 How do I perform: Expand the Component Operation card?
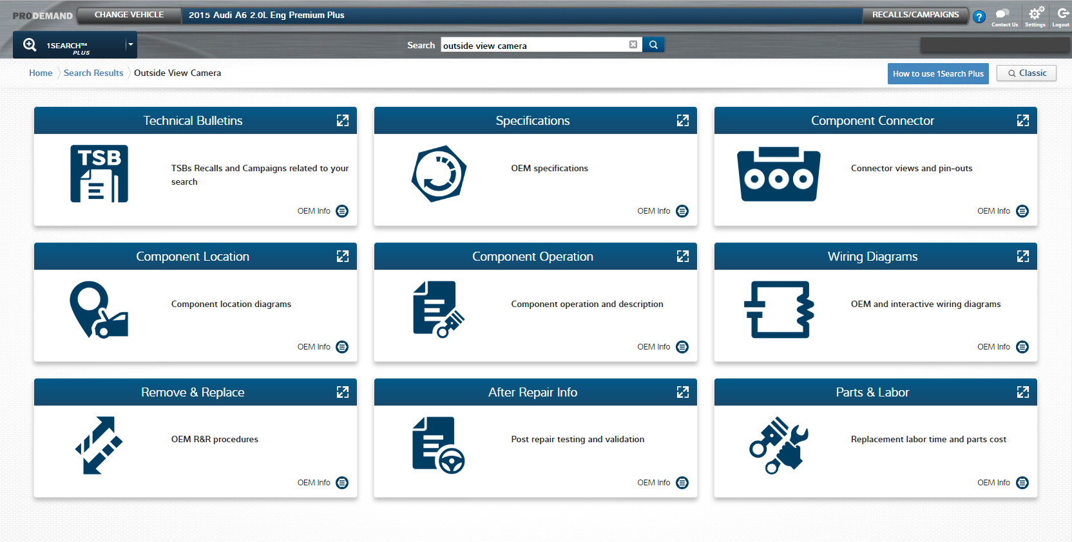pyautogui.click(x=683, y=256)
